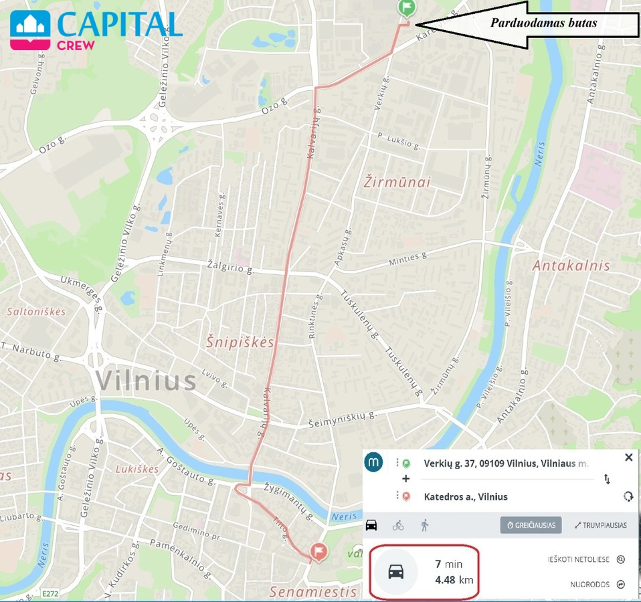Add a waypoint with the plus icon
641x602 pixels.
(406, 478)
